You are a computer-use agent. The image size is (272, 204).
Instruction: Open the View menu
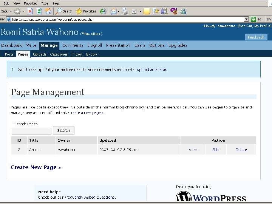click(x=17, y=3)
